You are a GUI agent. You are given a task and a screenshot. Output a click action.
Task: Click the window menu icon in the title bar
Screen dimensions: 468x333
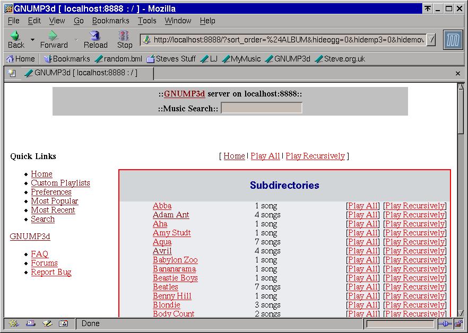point(8,8)
